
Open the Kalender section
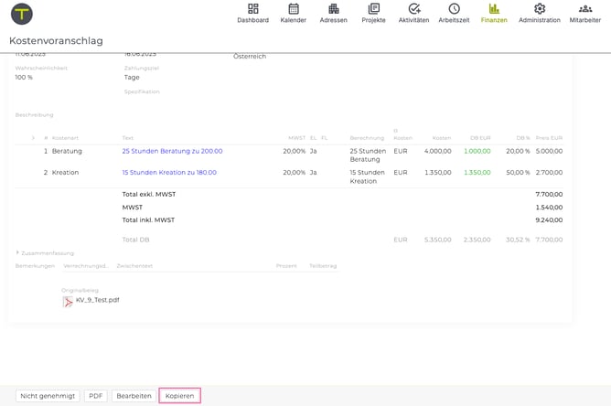293,13
